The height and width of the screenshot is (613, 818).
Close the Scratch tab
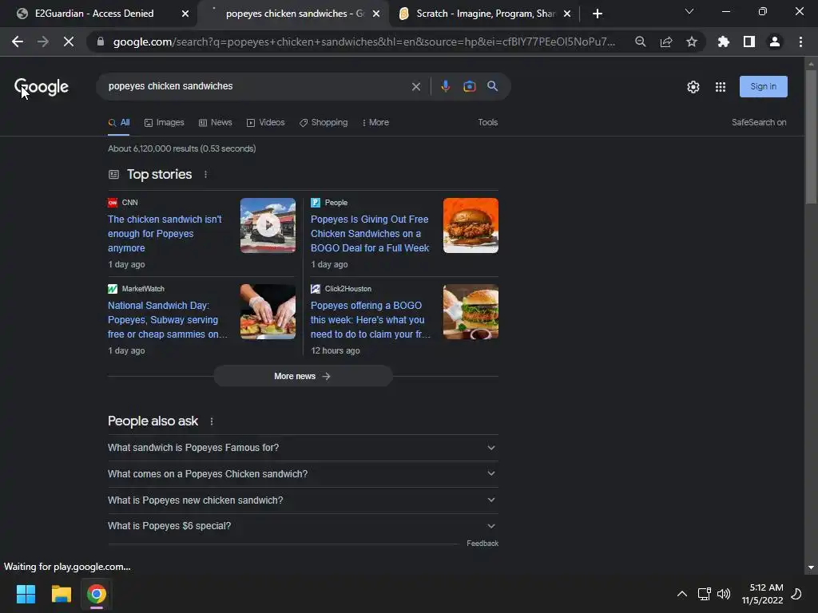point(567,14)
